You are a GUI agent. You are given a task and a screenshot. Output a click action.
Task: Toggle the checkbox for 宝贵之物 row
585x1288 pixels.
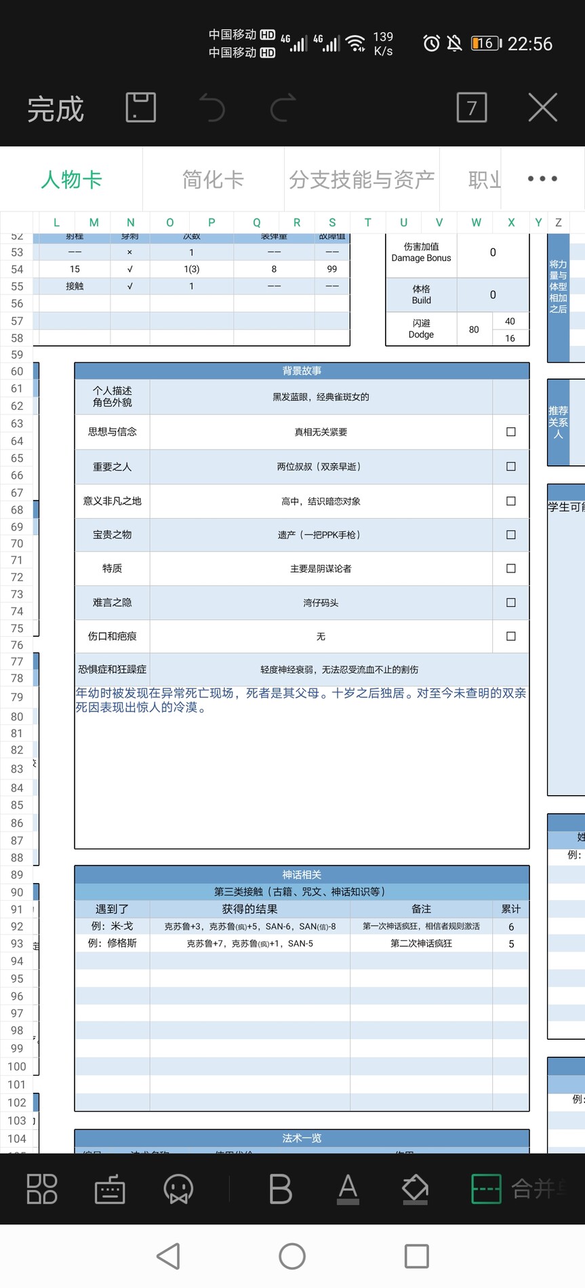[511, 535]
